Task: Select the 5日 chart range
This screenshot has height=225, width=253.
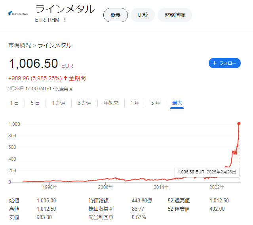Action: coord(35,103)
